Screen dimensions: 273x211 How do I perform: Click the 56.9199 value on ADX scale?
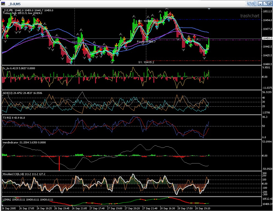[267, 92]
